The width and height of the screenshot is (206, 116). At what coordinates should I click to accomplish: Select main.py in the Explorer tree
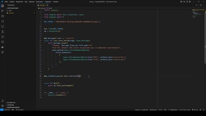20,13
